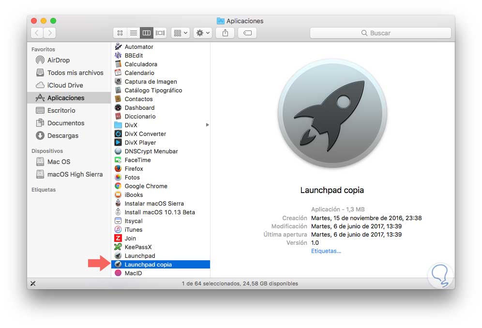The width and height of the screenshot is (482, 328).
Task: Open AirDrop in the sidebar
Action: (x=69, y=60)
